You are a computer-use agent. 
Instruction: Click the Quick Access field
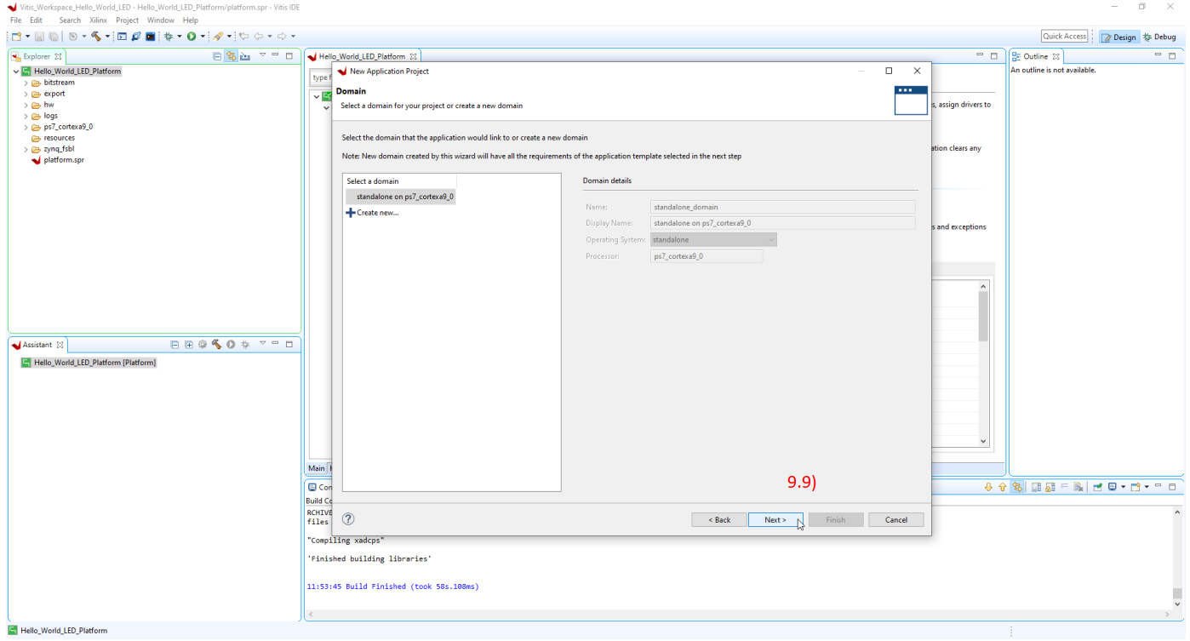(1065, 37)
